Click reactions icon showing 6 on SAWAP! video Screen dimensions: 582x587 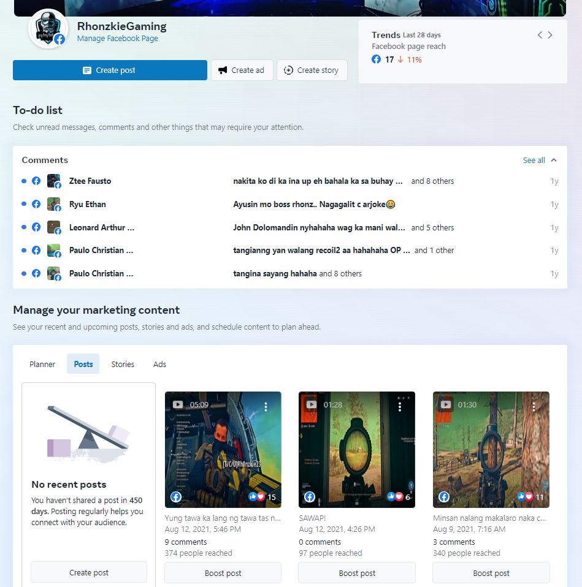click(395, 497)
